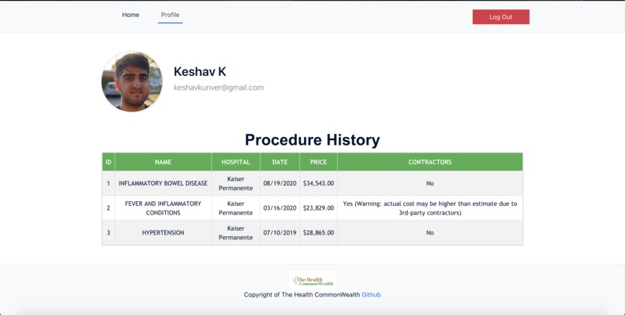This screenshot has width=625, height=315.
Task: Click the No contractors cell for Inflammatory Bowel Disease
Action: (430, 183)
